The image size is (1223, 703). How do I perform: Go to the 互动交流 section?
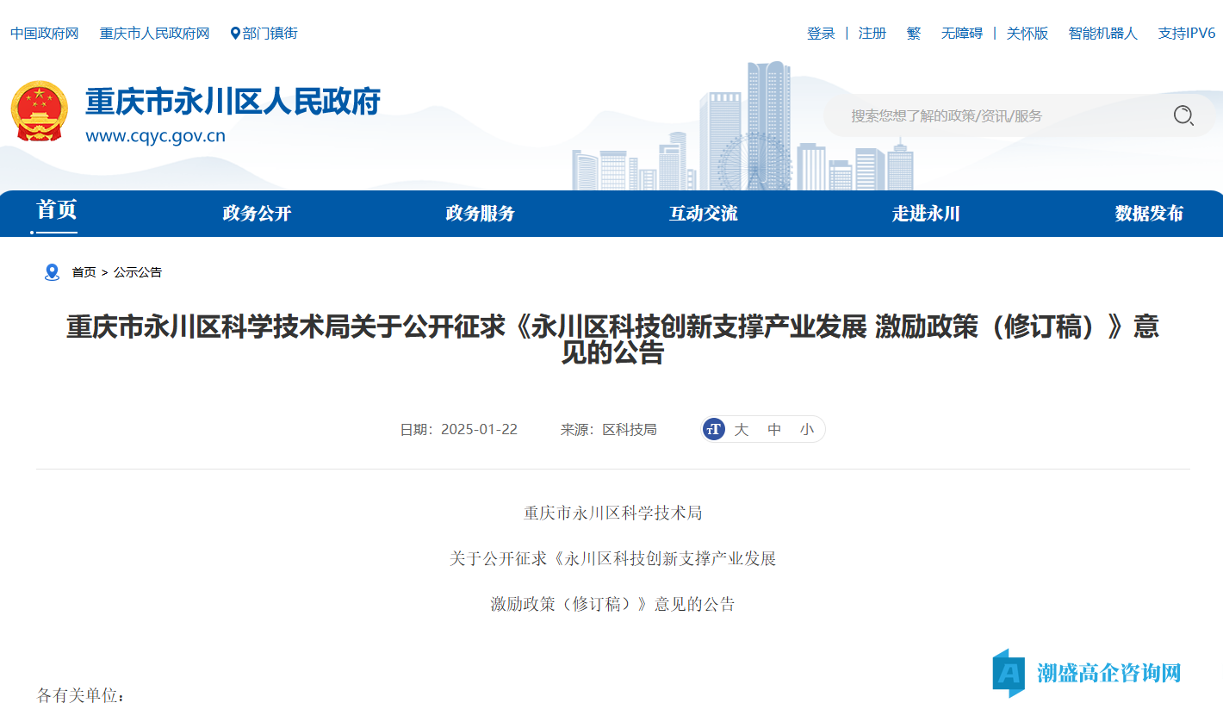[x=703, y=214]
